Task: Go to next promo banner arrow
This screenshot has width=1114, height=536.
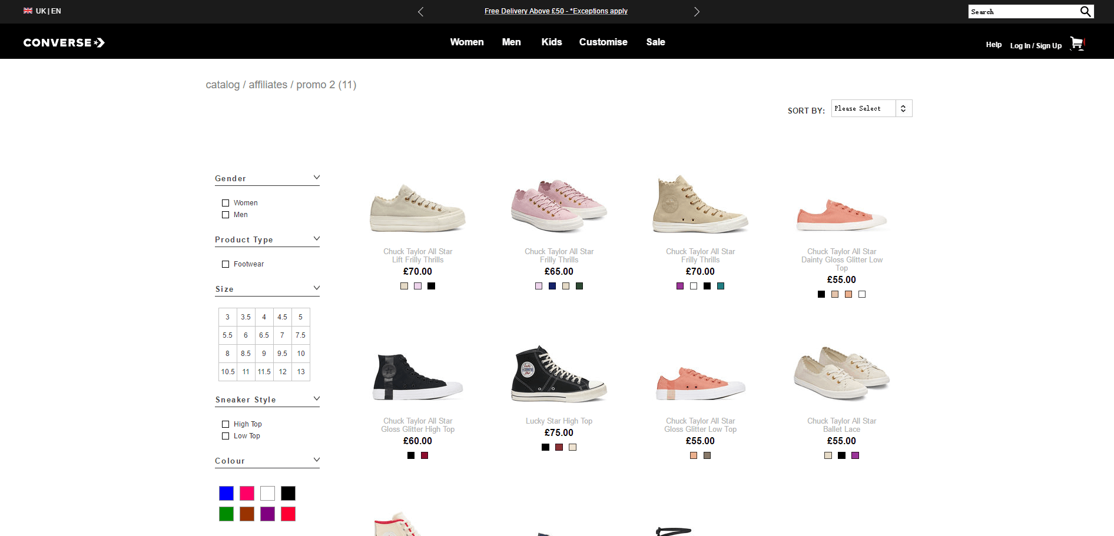Action: pyautogui.click(x=697, y=12)
